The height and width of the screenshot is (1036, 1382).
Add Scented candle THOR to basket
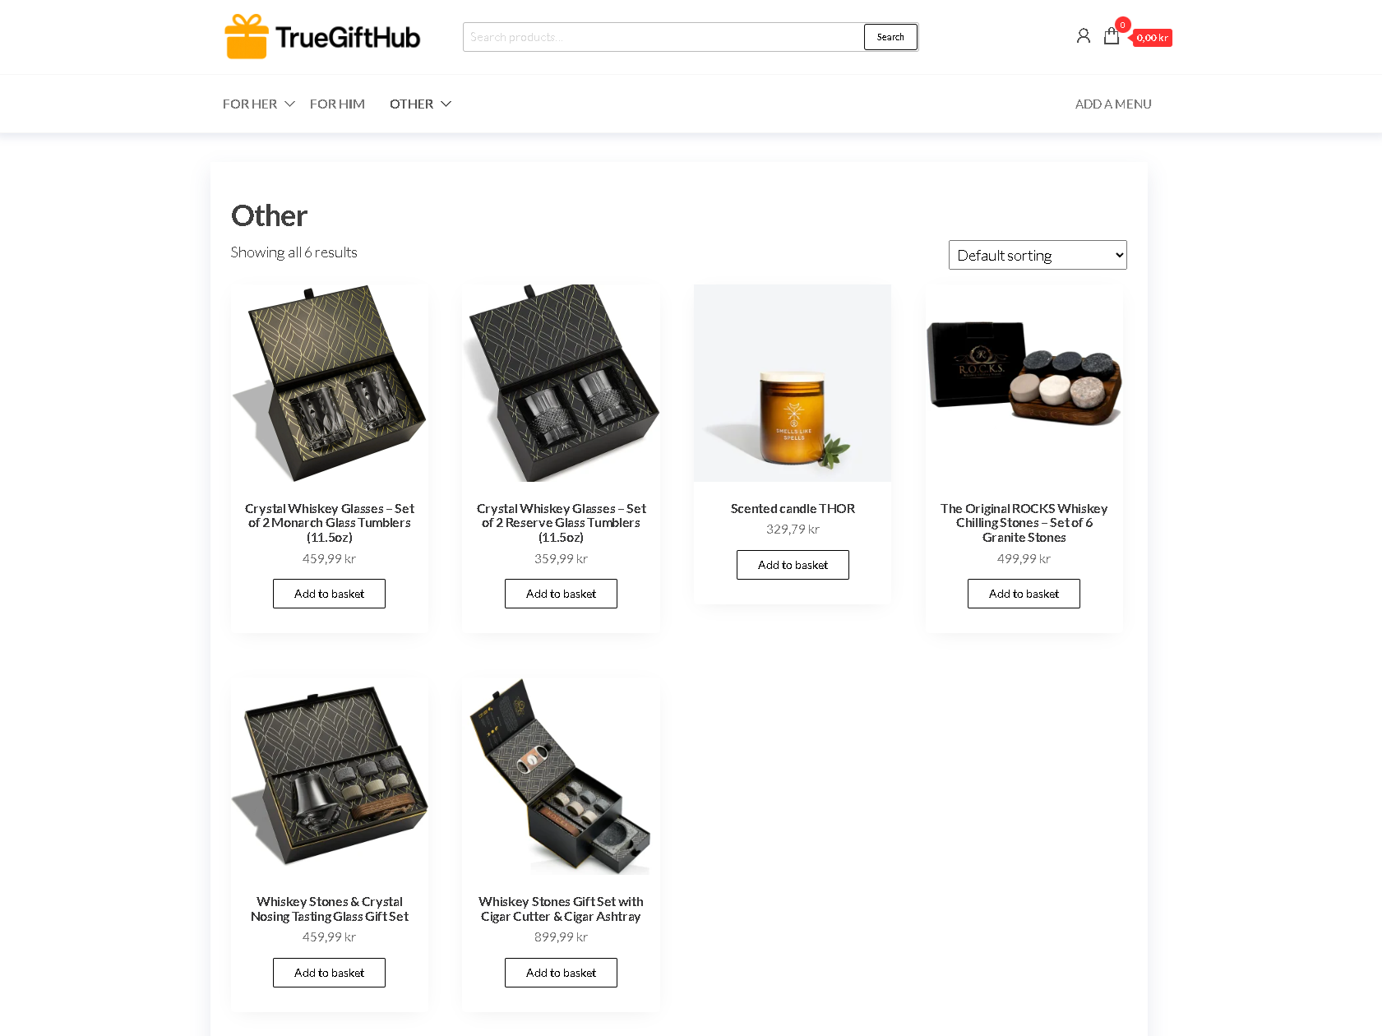pyautogui.click(x=793, y=565)
